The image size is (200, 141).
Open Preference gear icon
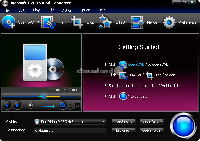169,23
